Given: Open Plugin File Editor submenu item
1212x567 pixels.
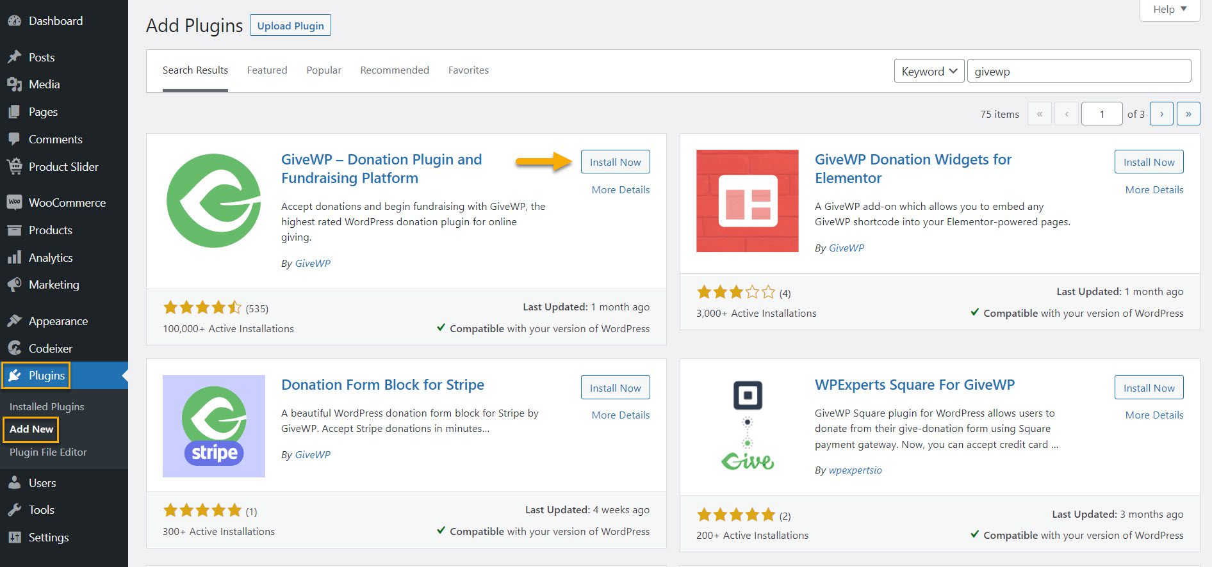Looking at the screenshot, I should (x=48, y=452).
